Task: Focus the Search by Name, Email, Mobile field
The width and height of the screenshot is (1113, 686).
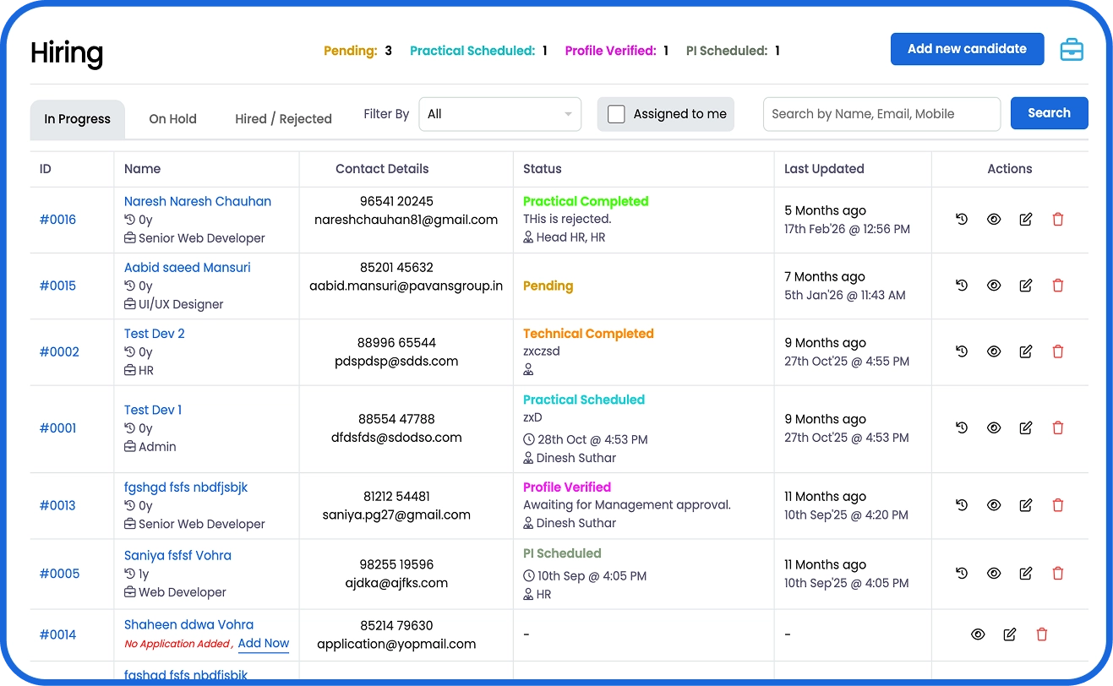Action: click(x=881, y=114)
